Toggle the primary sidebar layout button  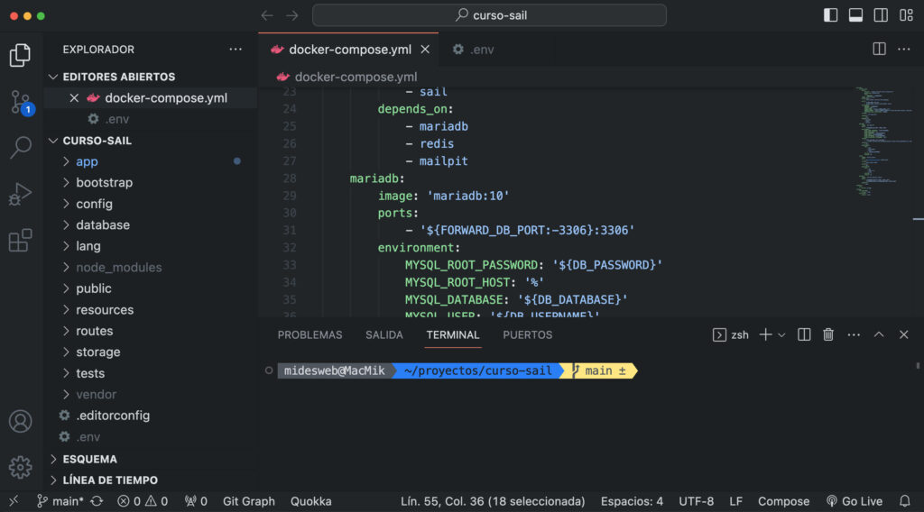(831, 15)
